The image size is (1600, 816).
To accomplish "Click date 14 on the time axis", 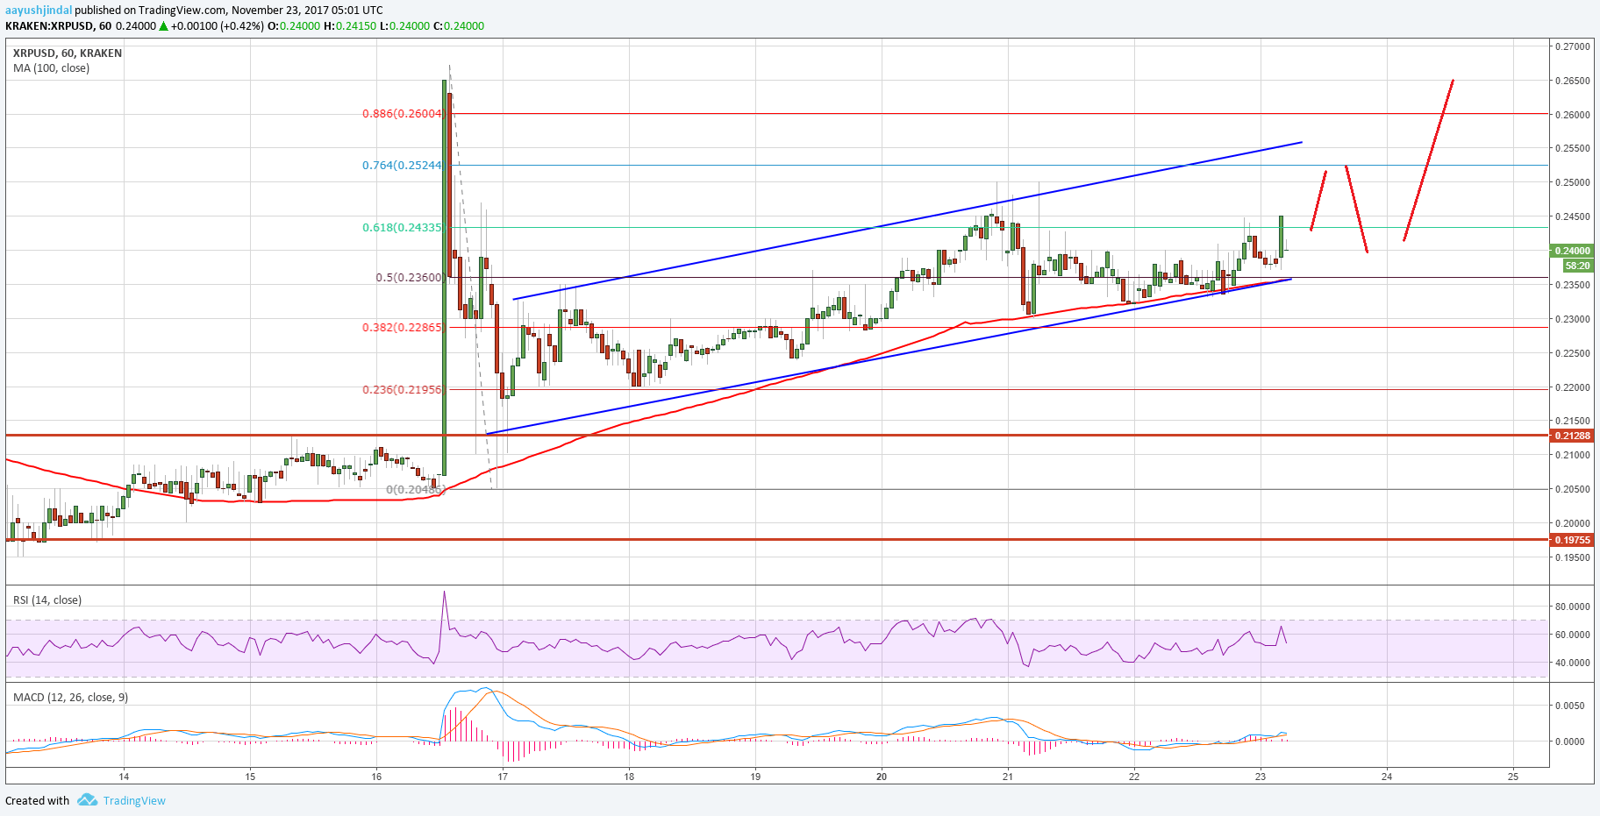I will pos(124,777).
